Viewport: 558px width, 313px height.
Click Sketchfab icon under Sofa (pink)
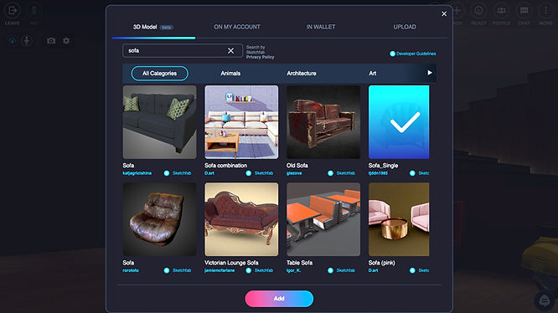(x=412, y=270)
